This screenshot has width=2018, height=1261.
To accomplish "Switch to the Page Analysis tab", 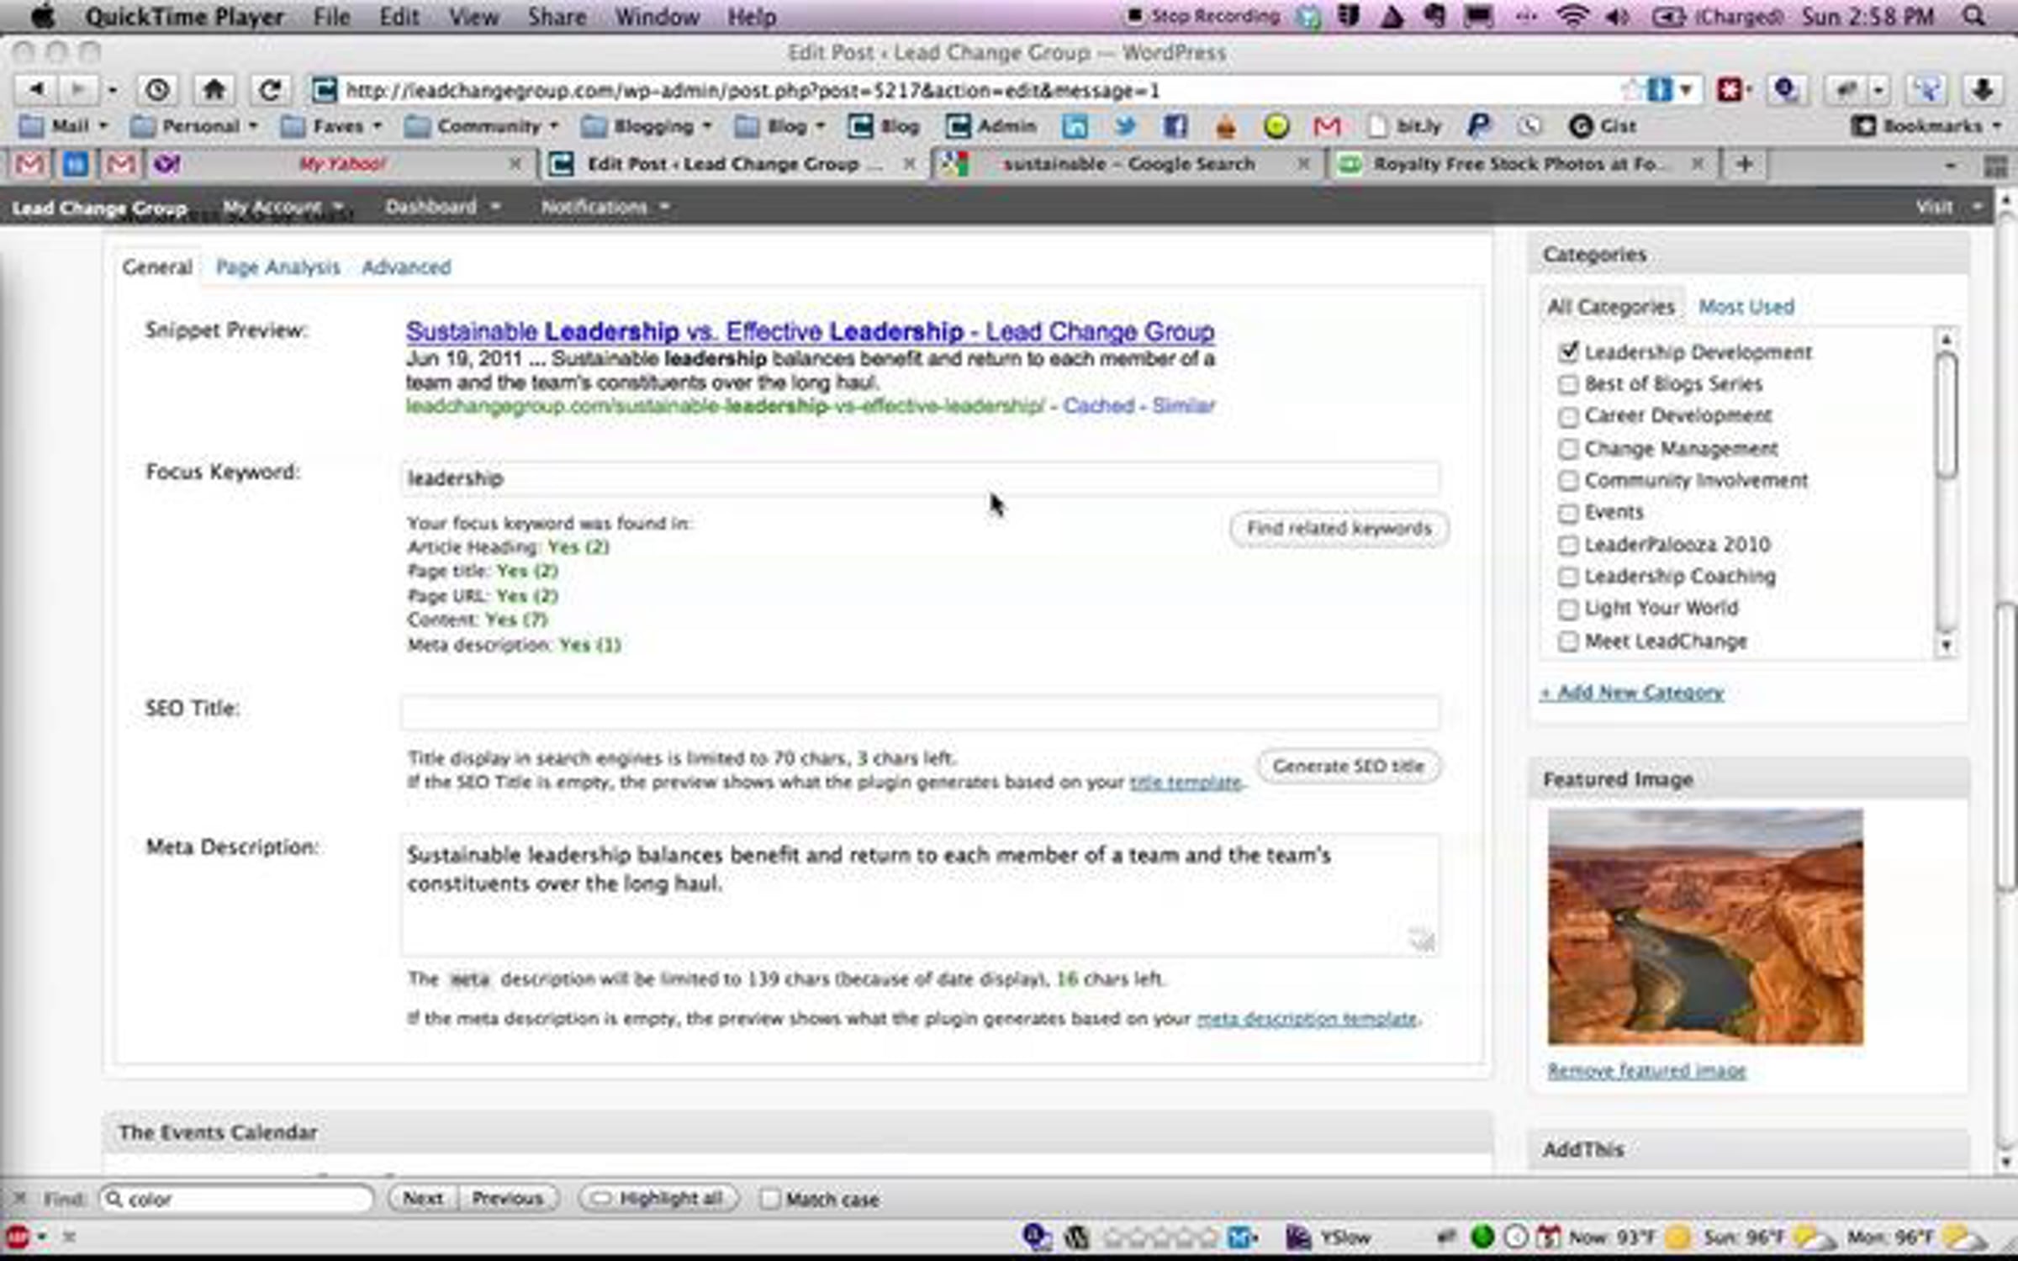I will [x=277, y=267].
